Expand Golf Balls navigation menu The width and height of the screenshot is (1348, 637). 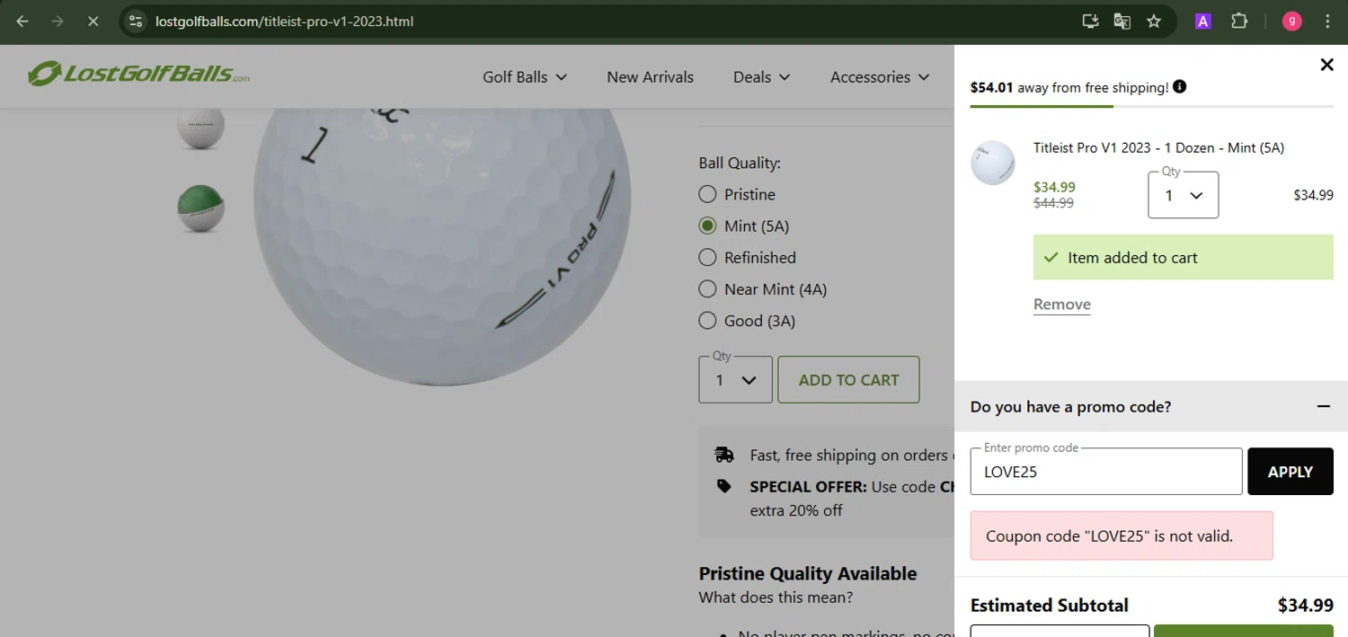click(525, 76)
